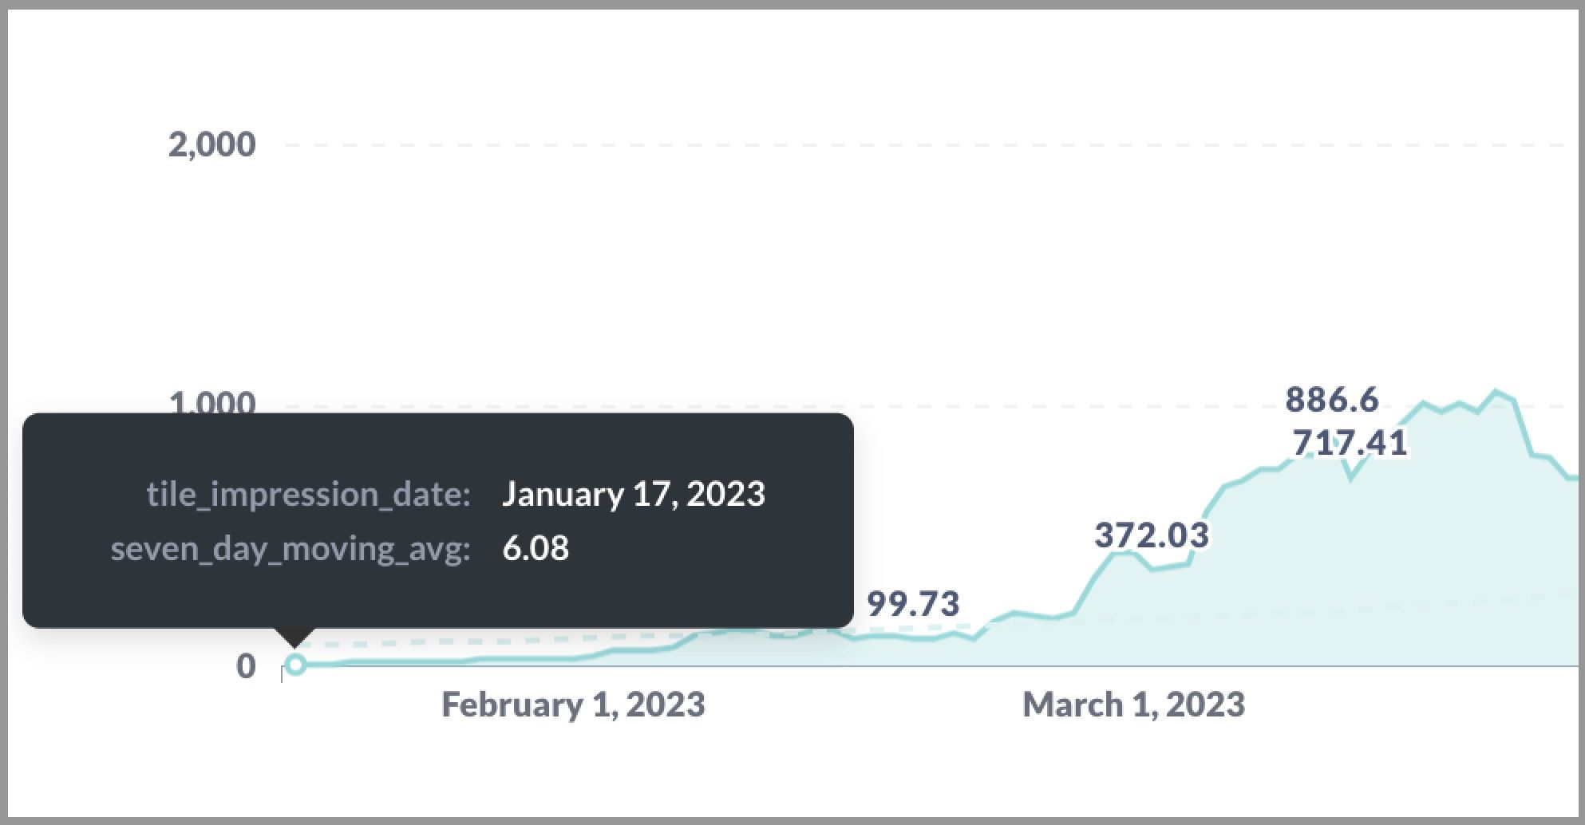Select the 886.6 data label
This screenshot has width=1585, height=825.
tap(1332, 400)
